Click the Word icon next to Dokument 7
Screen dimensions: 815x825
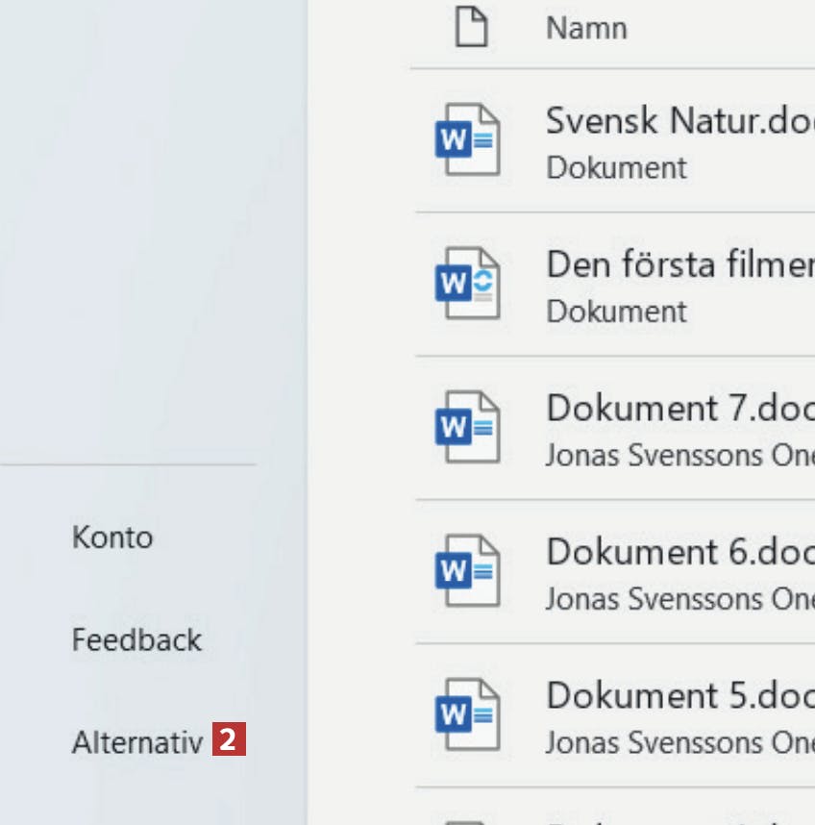pyautogui.click(x=467, y=427)
